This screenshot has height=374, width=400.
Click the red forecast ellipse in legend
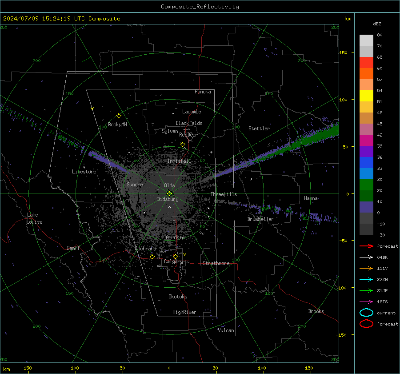tap(366, 324)
